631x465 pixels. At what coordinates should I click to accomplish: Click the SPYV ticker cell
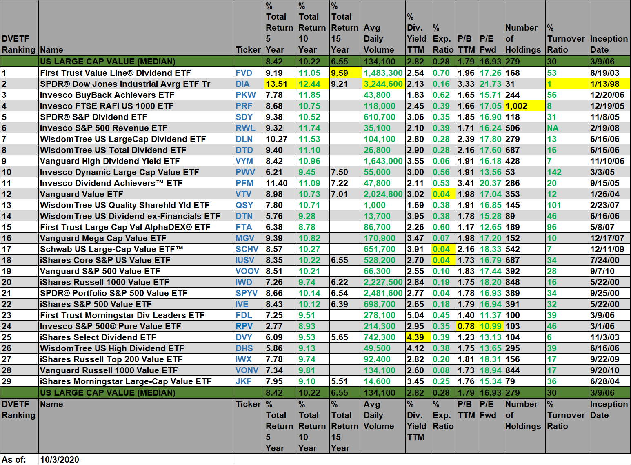(249, 293)
